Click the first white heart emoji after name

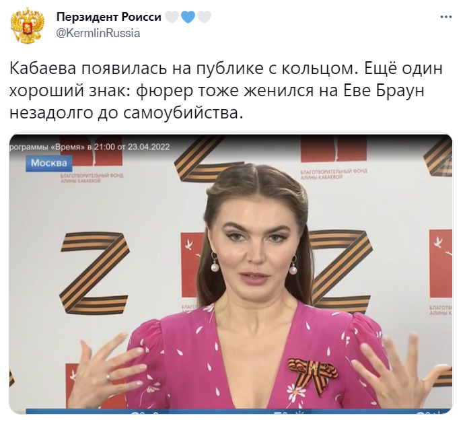[x=172, y=17]
